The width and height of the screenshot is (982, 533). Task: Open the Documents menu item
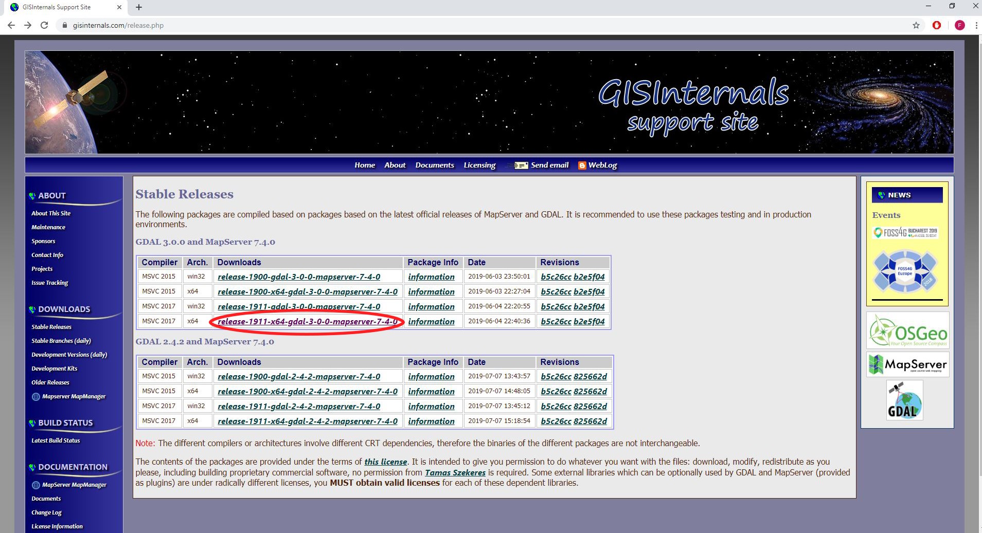click(435, 165)
